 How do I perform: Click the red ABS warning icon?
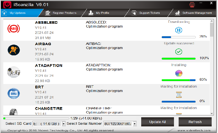(x=13, y=29)
